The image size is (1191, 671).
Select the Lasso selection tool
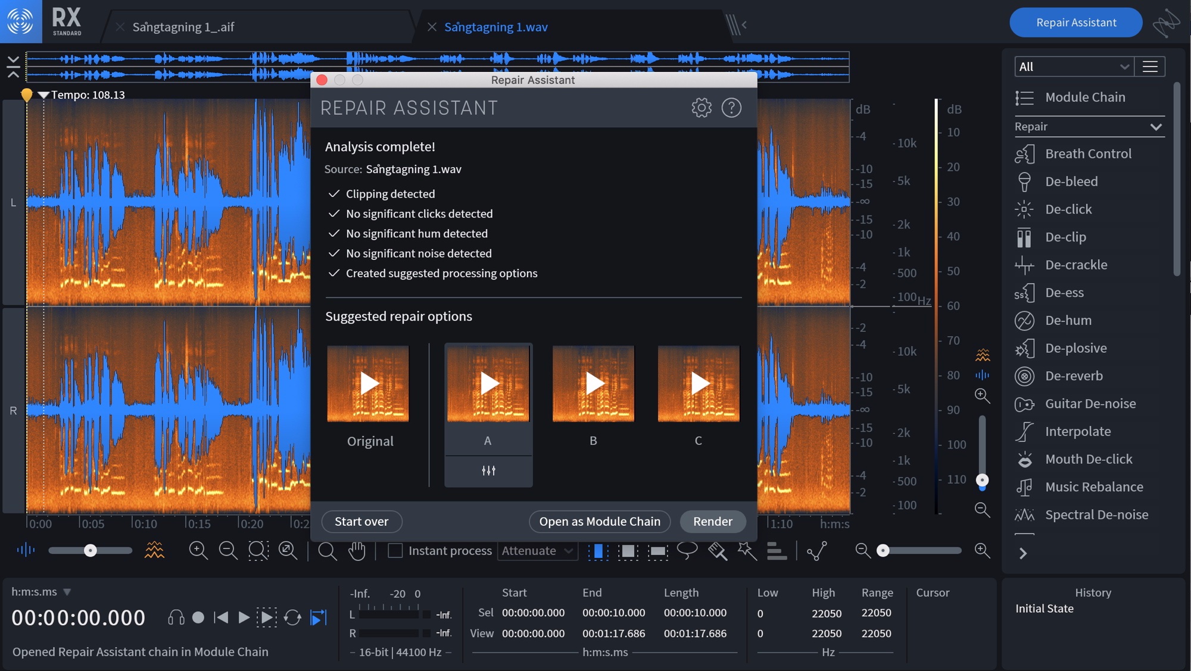(687, 550)
